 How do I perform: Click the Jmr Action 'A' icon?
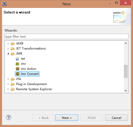coord(17,69)
